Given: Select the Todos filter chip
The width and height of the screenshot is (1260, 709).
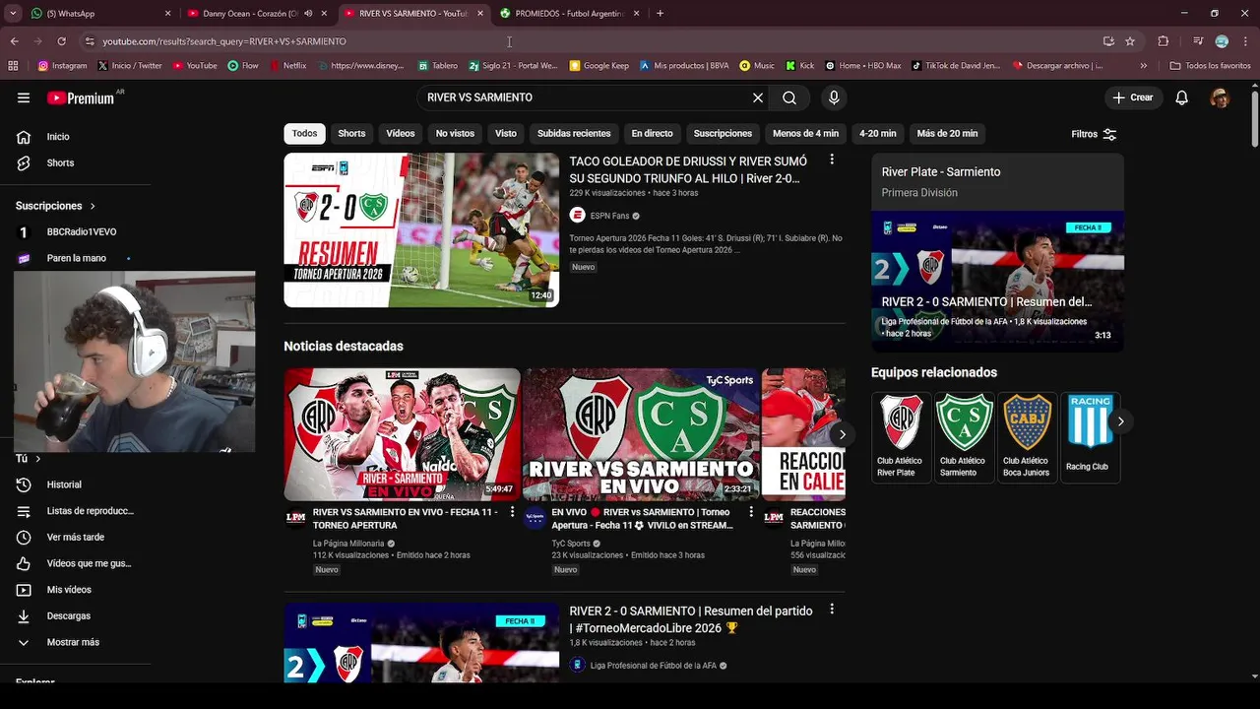Looking at the screenshot, I should click(x=304, y=134).
